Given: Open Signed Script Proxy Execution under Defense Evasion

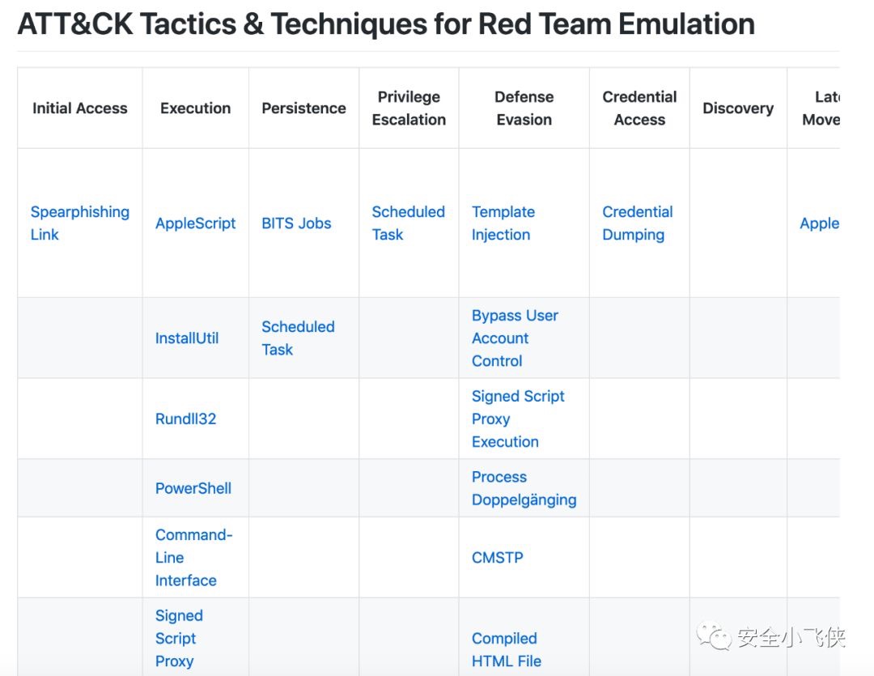Looking at the screenshot, I should click(518, 419).
